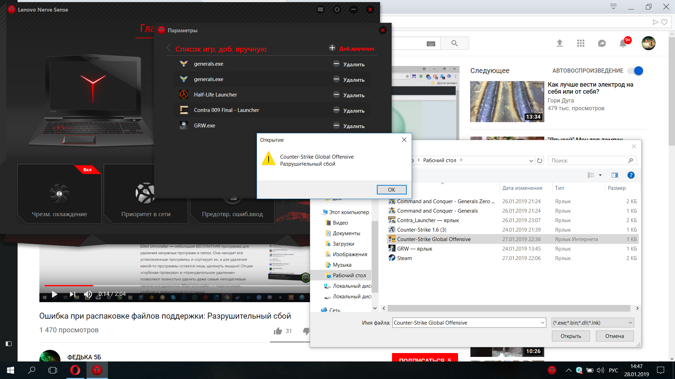The height and width of the screenshot is (379, 675).
Task: Click horizontal scrollbar in file list
Action: [x=509, y=308]
